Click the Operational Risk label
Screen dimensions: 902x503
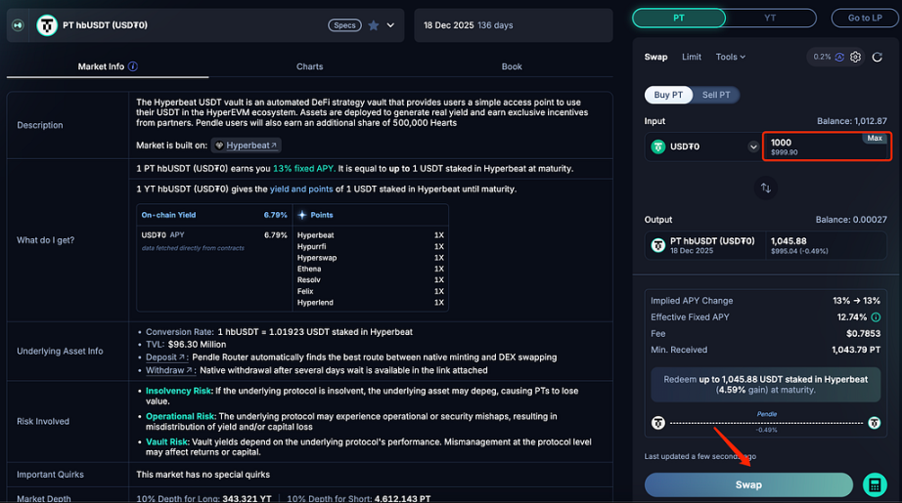coord(180,416)
